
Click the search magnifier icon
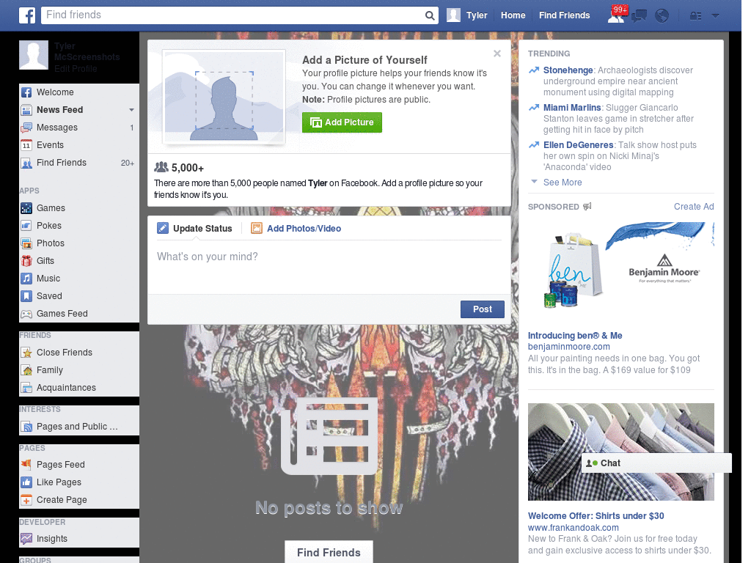point(430,15)
